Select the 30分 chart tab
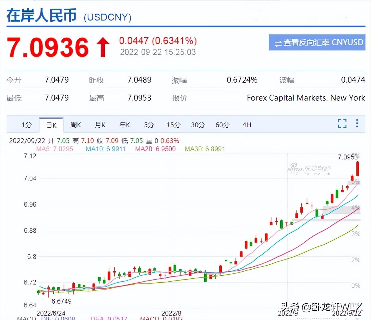This screenshot has width=371, height=320. [x=198, y=125]
